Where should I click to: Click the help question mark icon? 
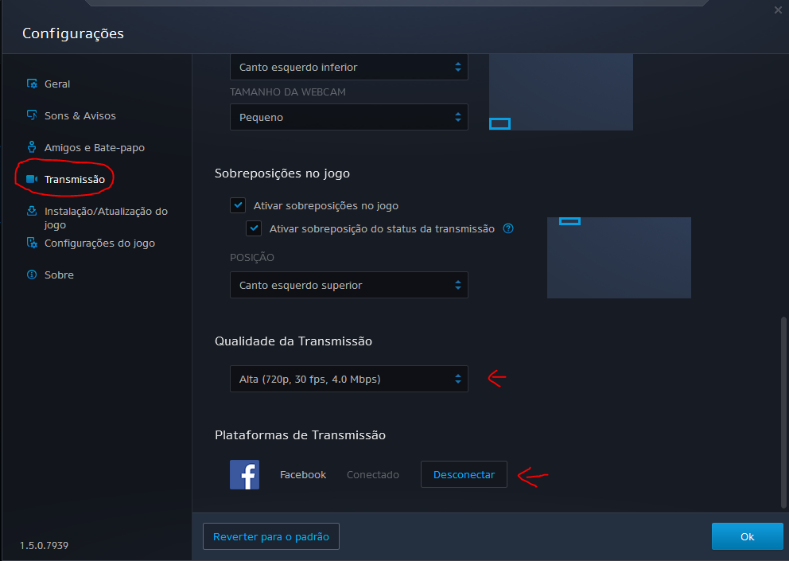pos(508,228)
